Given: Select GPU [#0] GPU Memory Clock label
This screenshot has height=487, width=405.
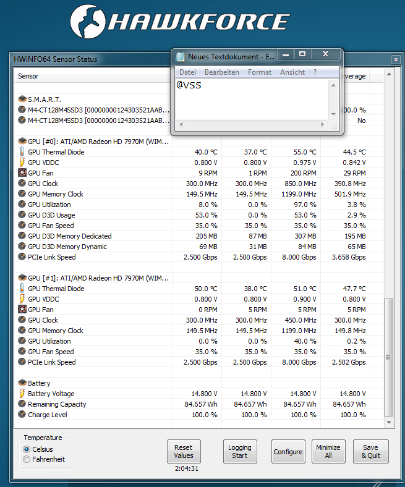Looking at the screenshot, I should [x=56, y=194].
